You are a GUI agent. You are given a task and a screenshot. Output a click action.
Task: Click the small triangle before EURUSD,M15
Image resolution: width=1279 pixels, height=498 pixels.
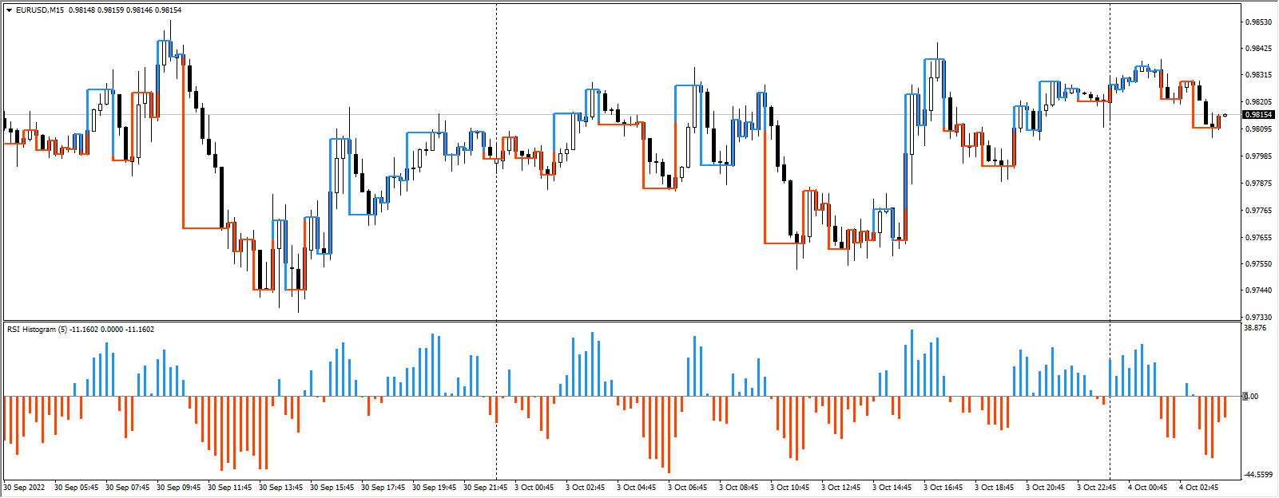pos(9,10)
